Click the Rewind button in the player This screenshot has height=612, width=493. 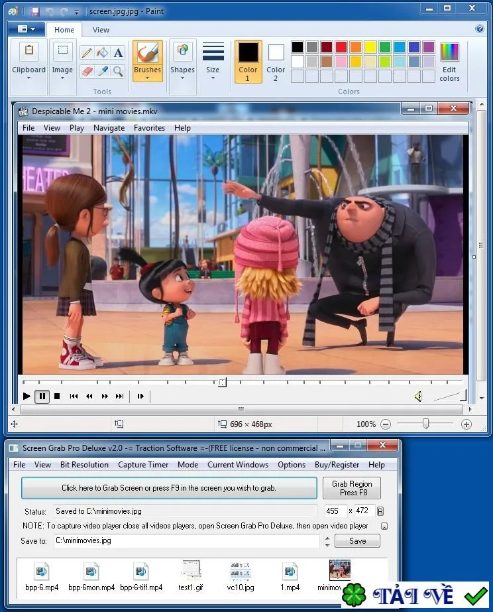[x=89, y=396]
